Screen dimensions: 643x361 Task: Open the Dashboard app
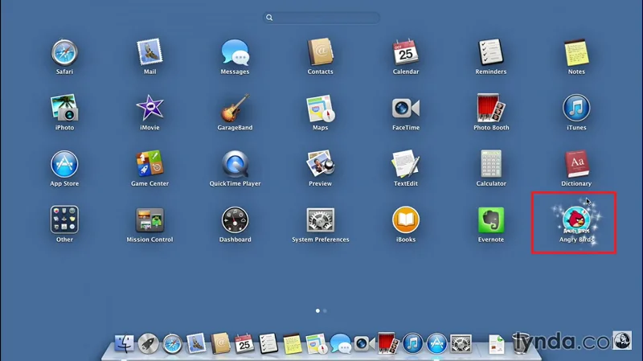pos(235,219)
